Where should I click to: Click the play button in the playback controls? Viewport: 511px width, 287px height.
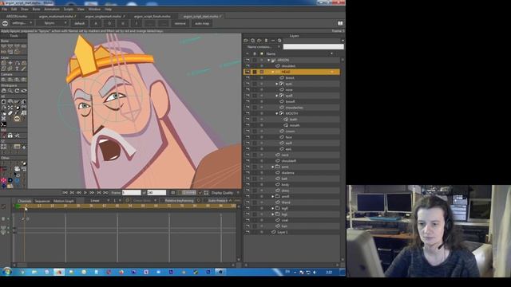click(x=85, y=193)
